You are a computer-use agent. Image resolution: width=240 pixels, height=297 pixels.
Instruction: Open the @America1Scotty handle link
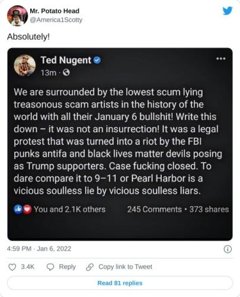[x=56, y=20]
